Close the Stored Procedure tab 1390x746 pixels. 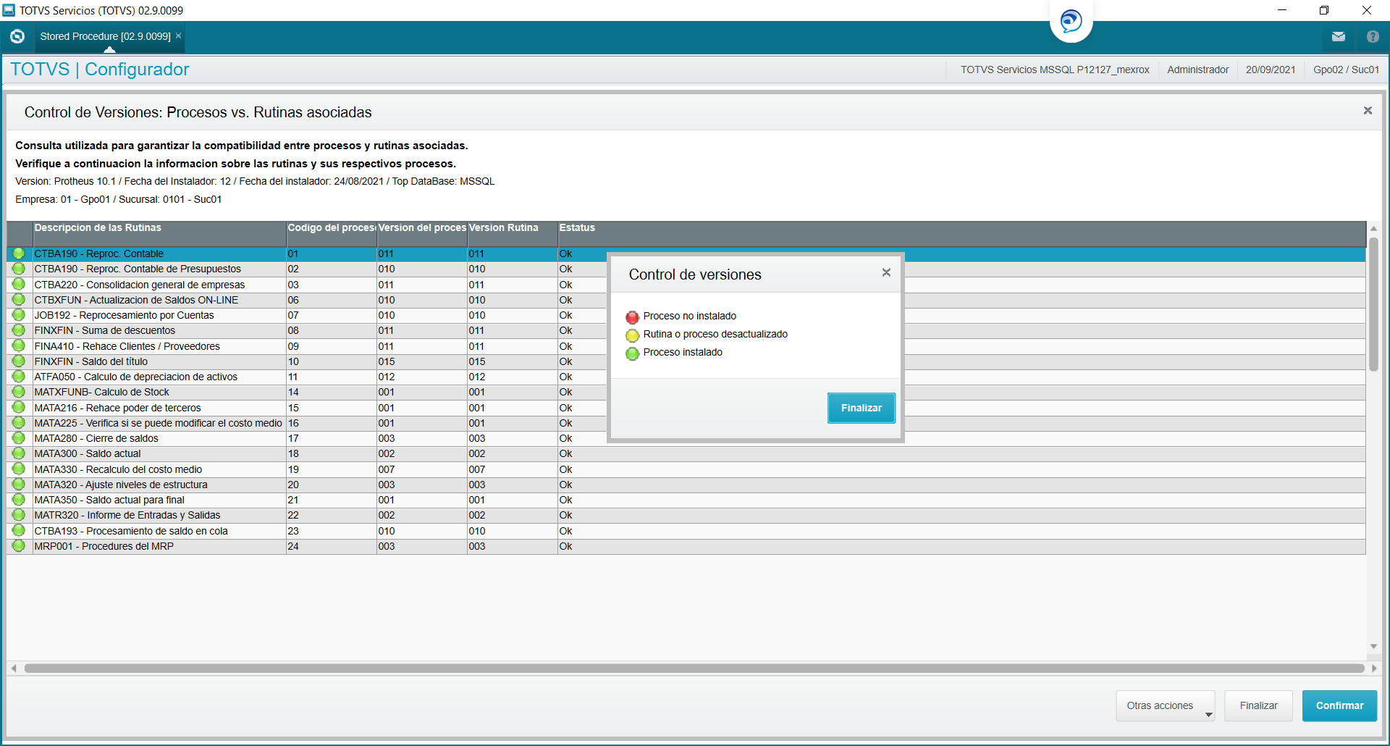tap(179, 35)
